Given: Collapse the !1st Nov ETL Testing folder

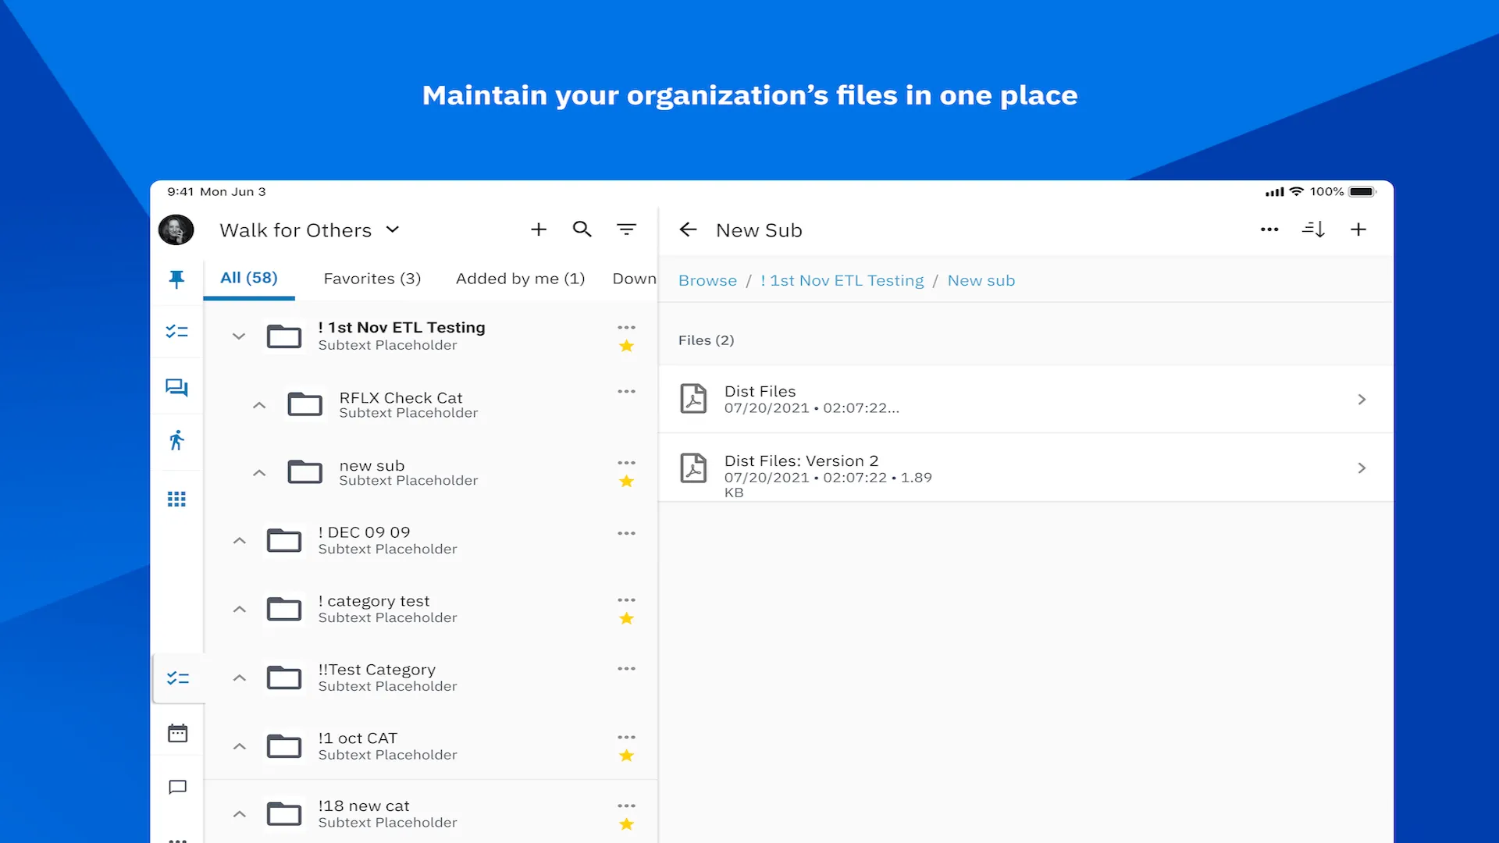Looking at the screenshot, I should 237,336.
